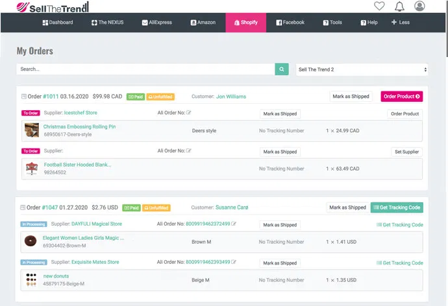Open new donuts product thumbnail
This screenshot has width=448, height=306.
coord(31,279)
